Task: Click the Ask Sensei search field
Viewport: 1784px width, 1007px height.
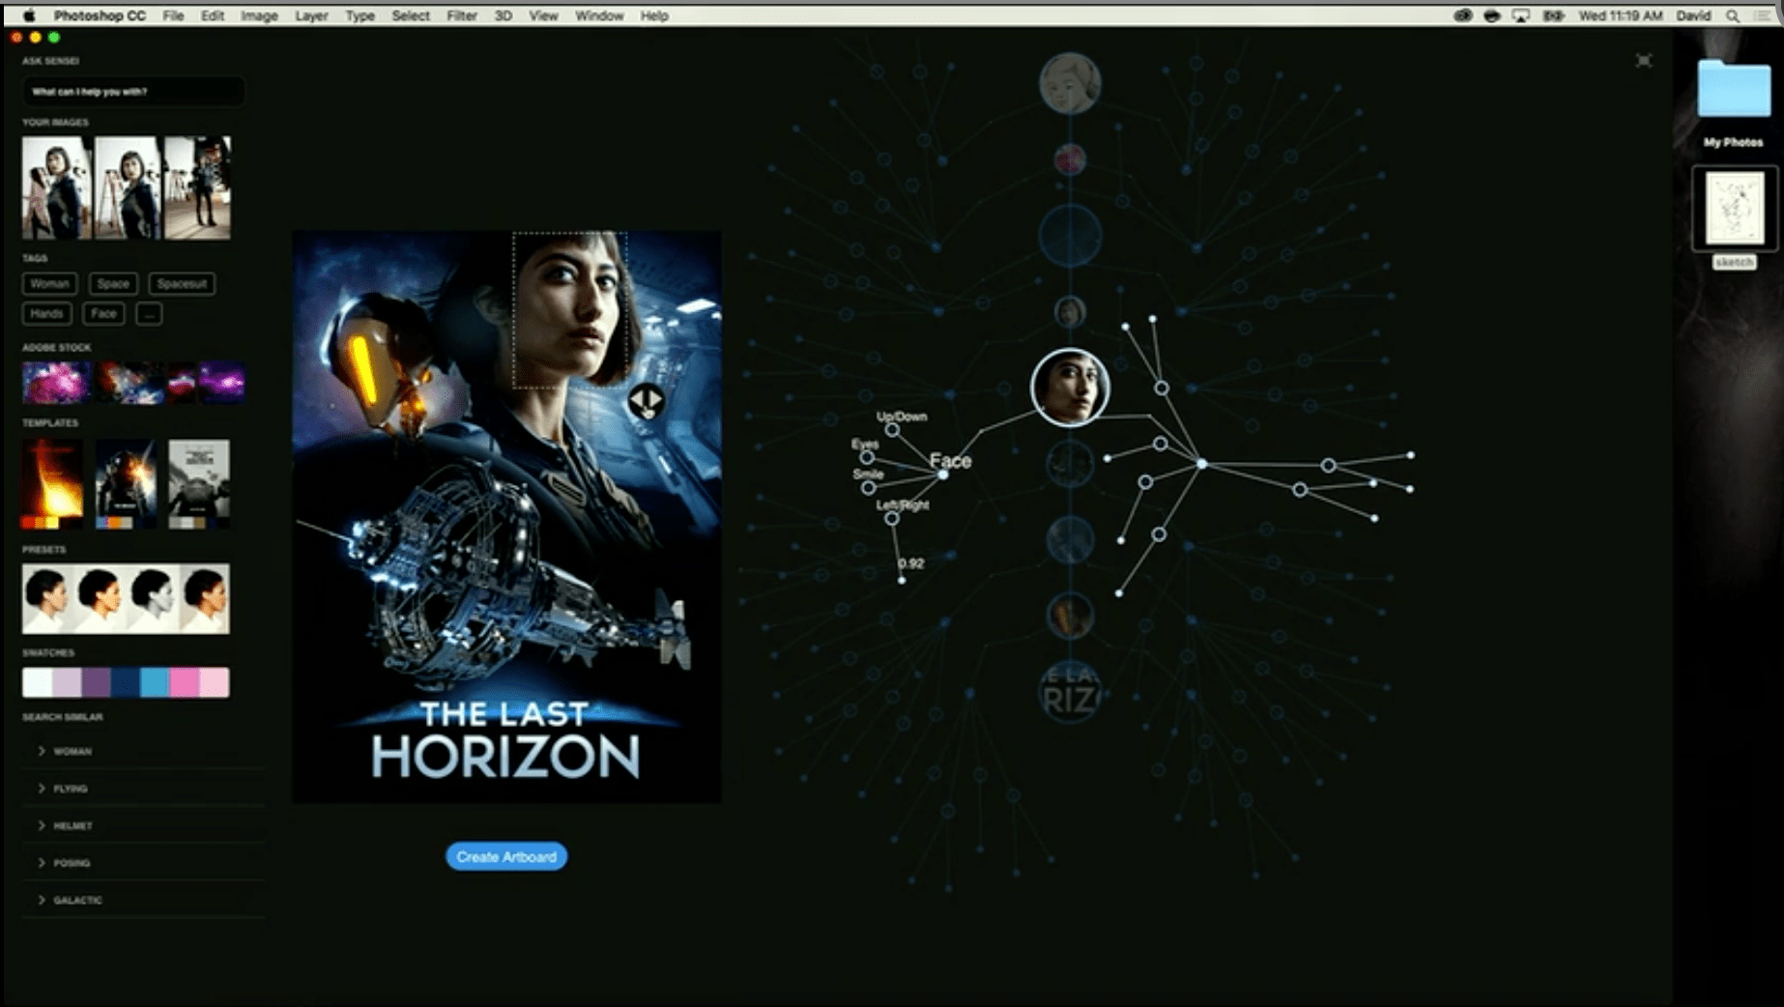Action: pos(132,92)
